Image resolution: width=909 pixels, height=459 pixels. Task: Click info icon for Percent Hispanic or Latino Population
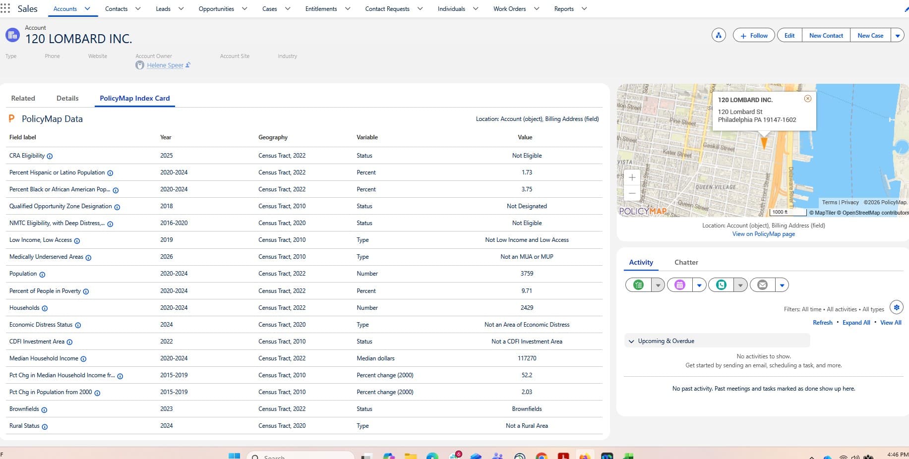tap(110, 173)
